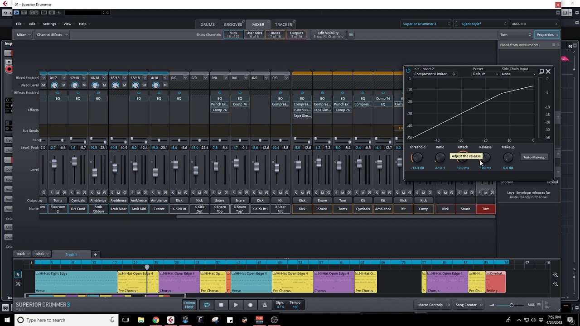Toggle the Mics show-channels button
The width and height of the screenshot is (580, 326).
click(233, 34)
